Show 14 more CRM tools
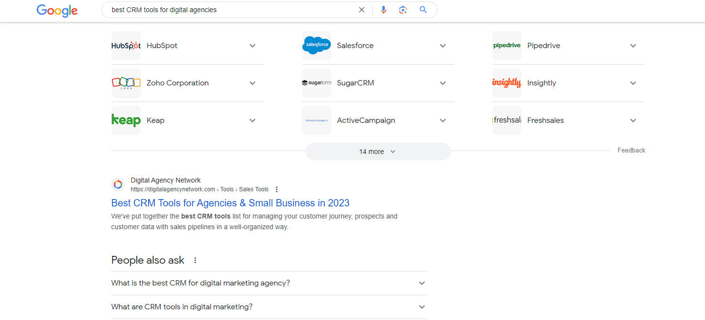Screen dimensions: 705x320 378,152
